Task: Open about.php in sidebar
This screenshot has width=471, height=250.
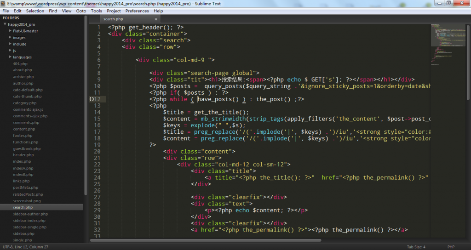Action: tap(23, 70)
